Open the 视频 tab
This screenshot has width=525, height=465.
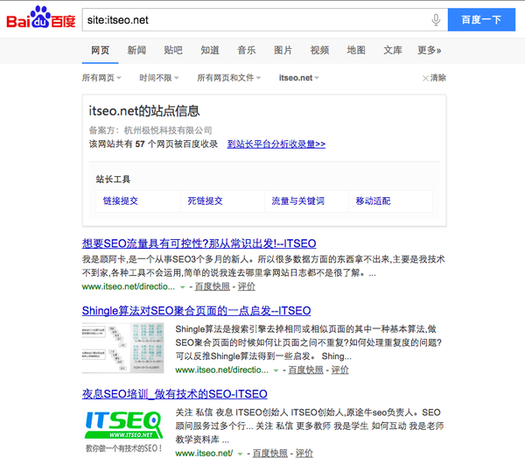319,50
